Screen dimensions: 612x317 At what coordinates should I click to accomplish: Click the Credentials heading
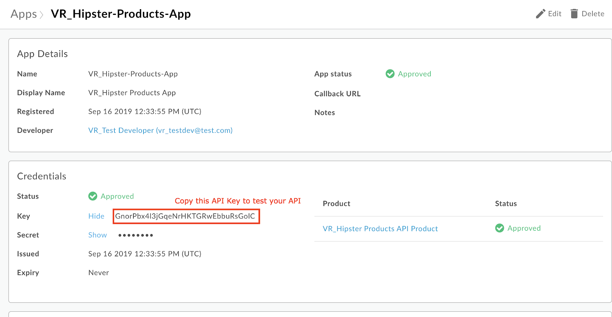click(x=42, y=176)
